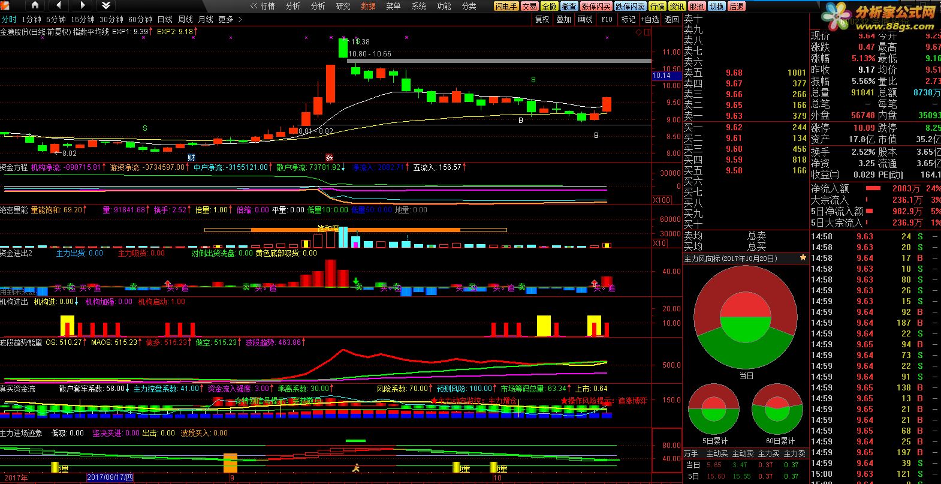The height and width of the screenshot is (484, 941).
Task: Select the 2017/08/17/四 date marker
Action: tap(110, 477)
